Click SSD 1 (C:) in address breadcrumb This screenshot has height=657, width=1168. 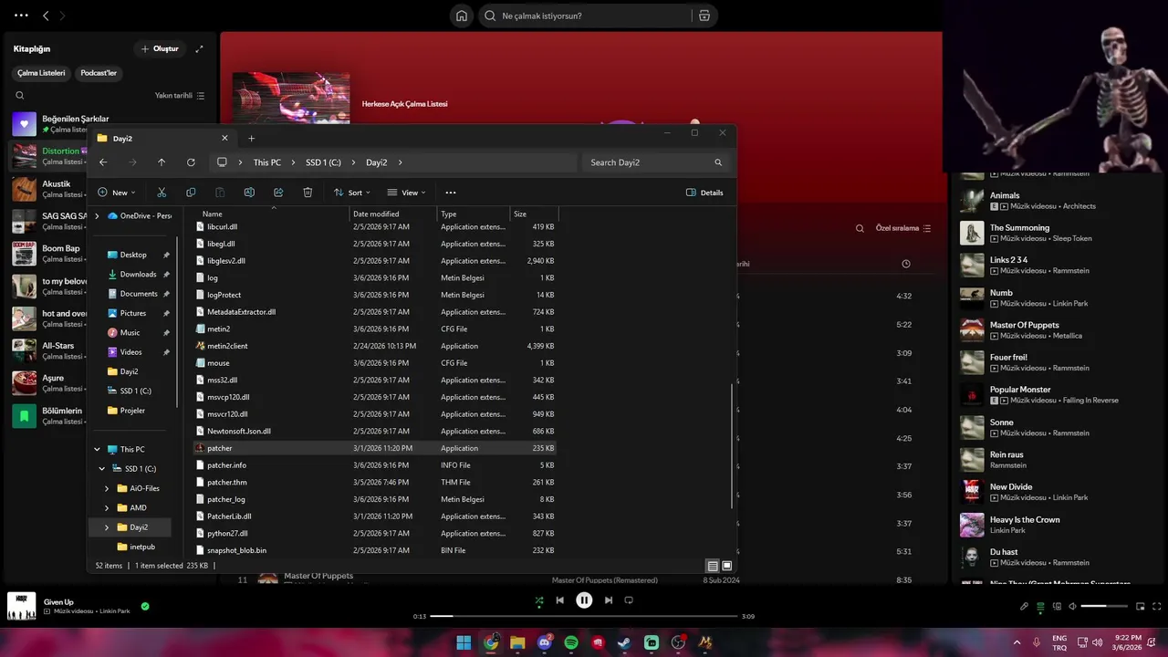[x=323, y=162]
